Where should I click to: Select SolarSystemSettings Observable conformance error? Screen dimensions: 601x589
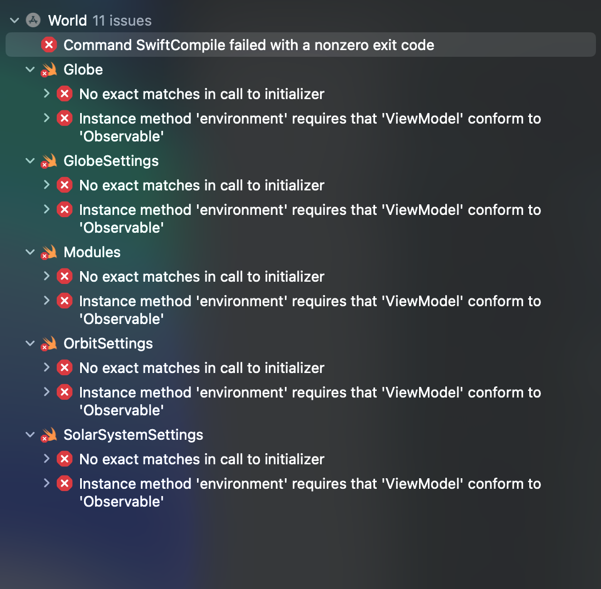coord(310,492)
